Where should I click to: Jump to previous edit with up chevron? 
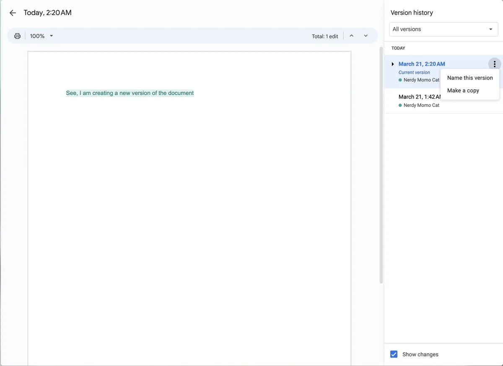[x=351, y=36]
